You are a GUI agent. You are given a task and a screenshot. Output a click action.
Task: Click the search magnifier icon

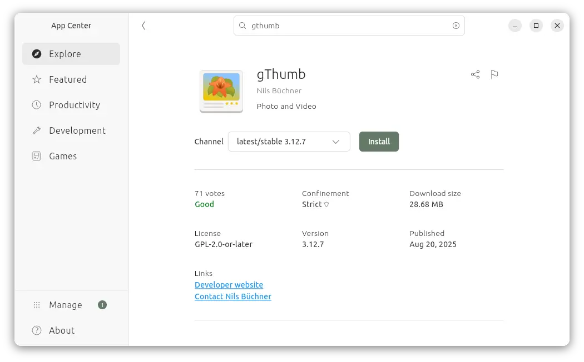tap(242, 26)
